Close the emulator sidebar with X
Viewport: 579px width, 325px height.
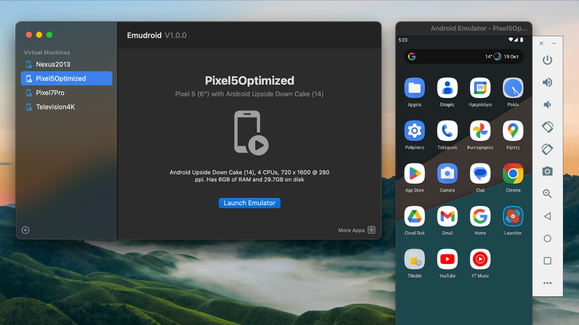542,44
